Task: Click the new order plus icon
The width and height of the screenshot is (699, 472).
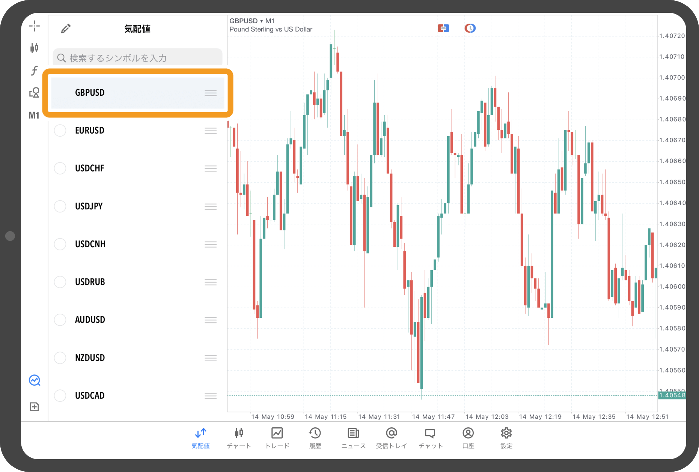Action: pyautogui.click(x=35, y=407)
